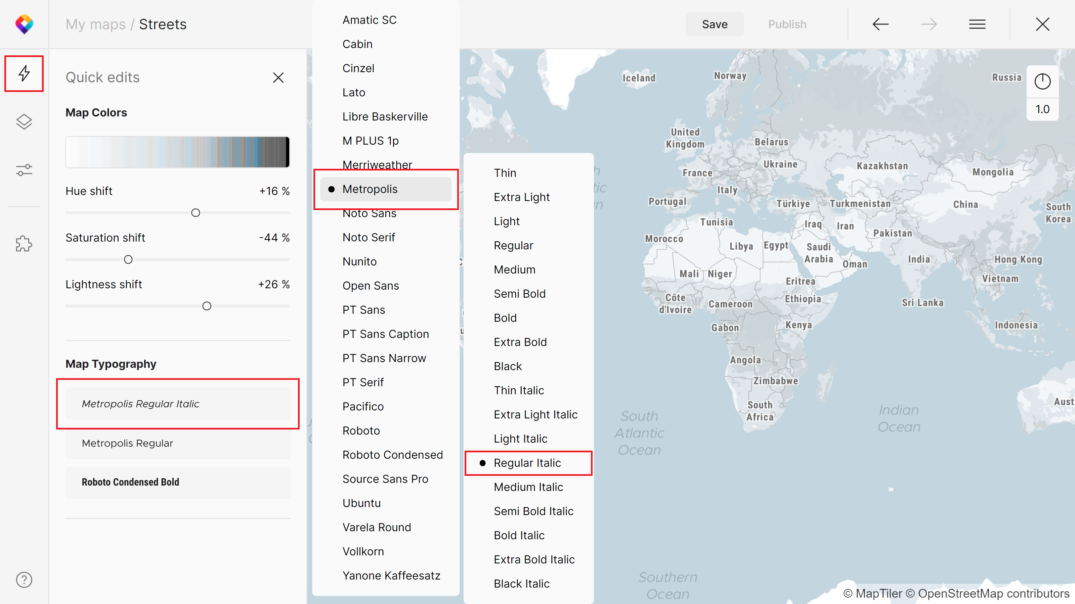Screen dimensions: 1075x604
Task: Choose the Semi Bold font weight
Action: (x=520, y=294)
